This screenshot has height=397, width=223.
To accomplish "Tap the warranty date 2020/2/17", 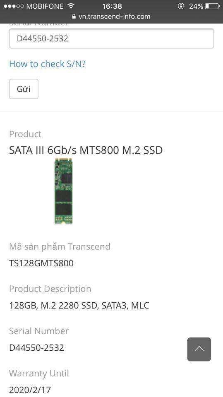I will click(x=30, y=390).
